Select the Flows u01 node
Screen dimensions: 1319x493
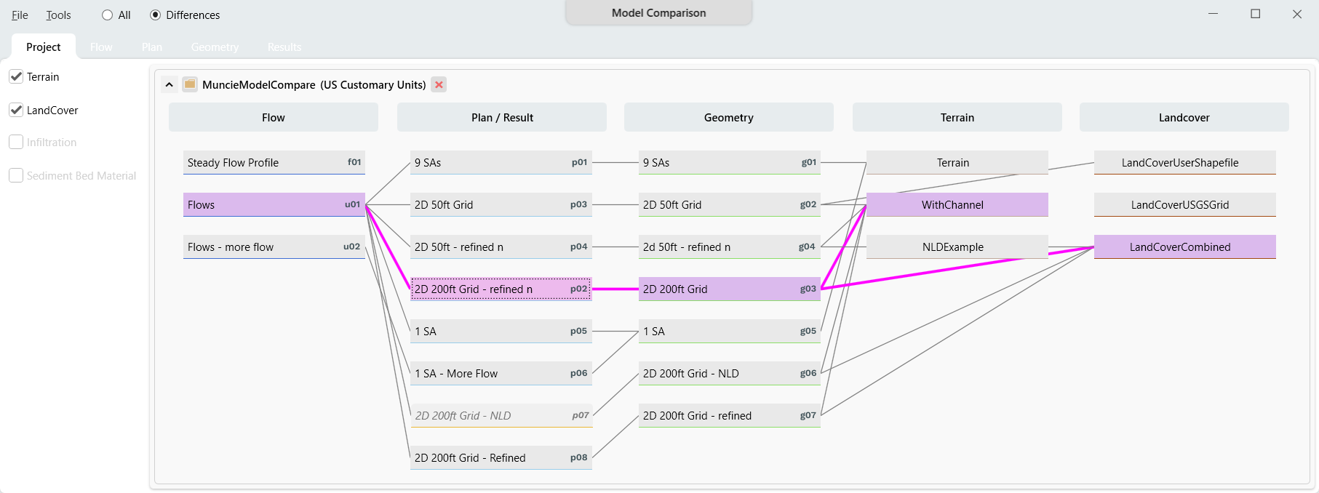[274, 205]
